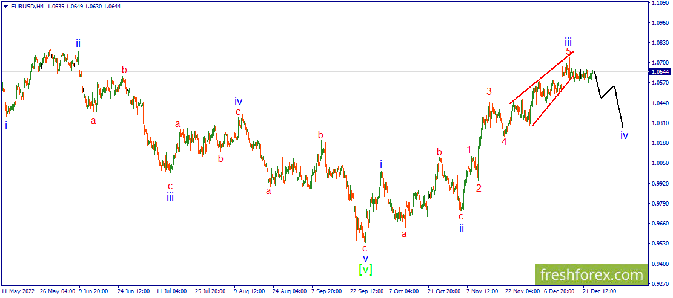Click price axis label 0.9530
Image resolution: width=673 pixels, height=298 pixels.
pyautogui.click(x=660, y=244)
